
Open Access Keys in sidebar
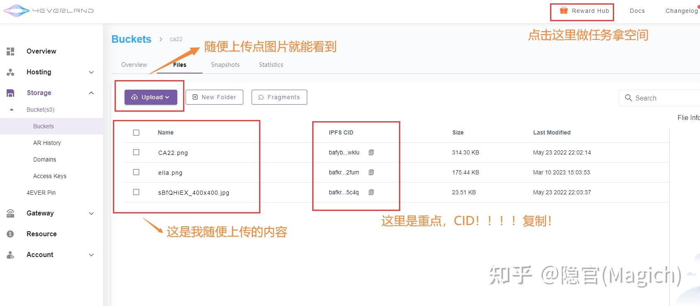[x=50, y=176]
